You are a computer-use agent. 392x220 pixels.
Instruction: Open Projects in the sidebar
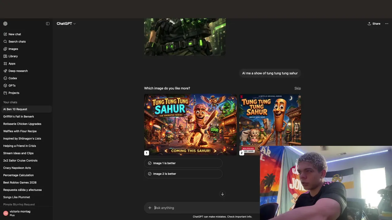26,93
